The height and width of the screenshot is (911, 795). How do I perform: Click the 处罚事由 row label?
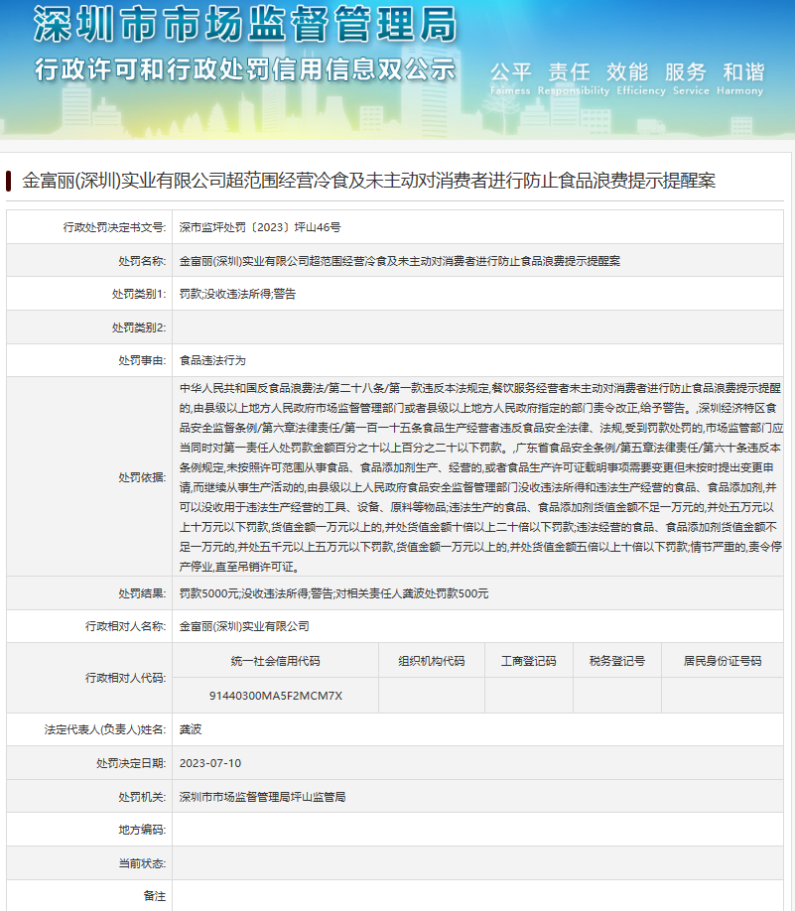(142, 361)
